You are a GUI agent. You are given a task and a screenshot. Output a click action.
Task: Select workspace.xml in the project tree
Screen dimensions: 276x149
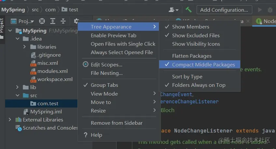click(x=55, y=79)
